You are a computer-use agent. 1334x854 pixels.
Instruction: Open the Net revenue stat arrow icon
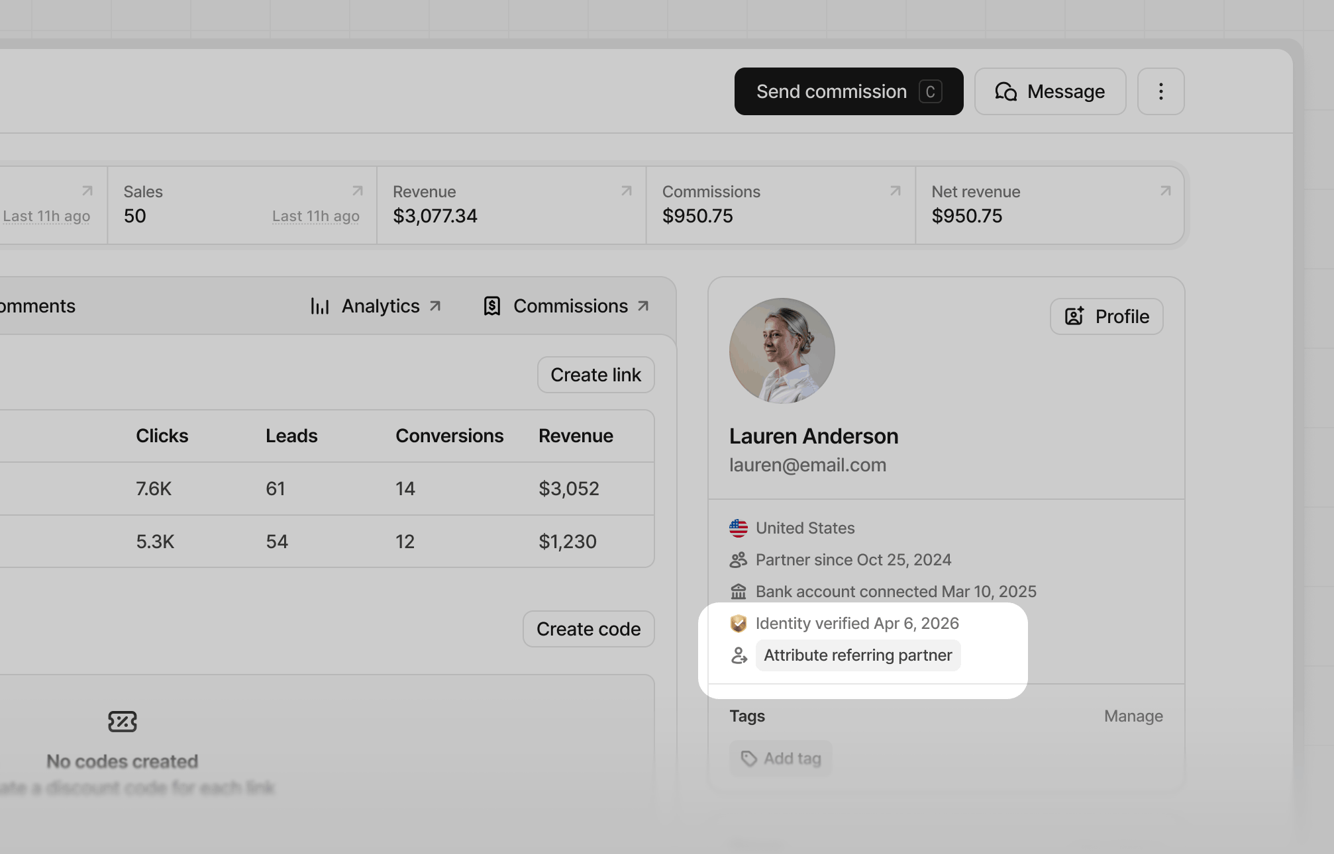(x=1166, y=191)
